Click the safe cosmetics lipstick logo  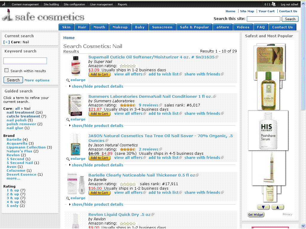point(43,16)
